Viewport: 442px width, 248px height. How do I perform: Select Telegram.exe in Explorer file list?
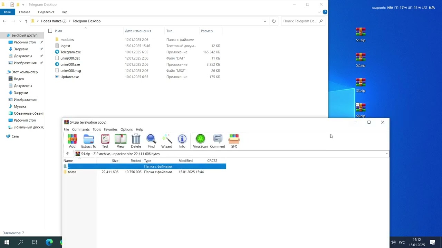(x=70, y=52)
